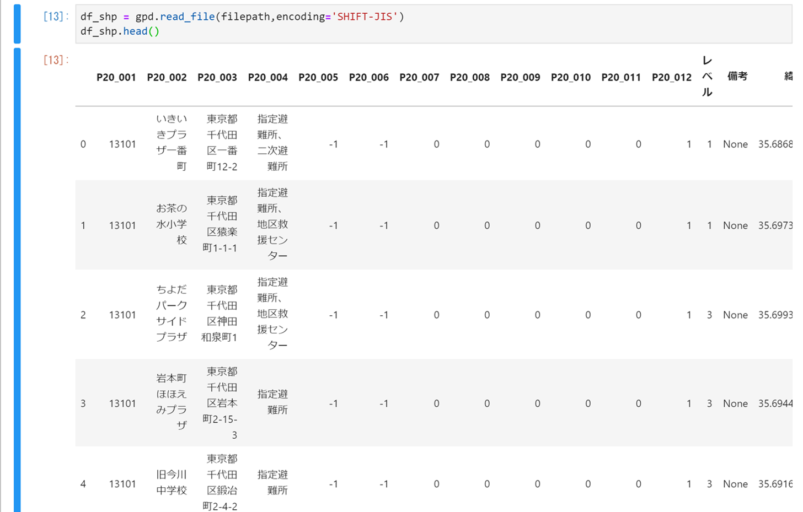The image size is (803, 512).
Task: Click the row index 3 cell
Action: pos(83,403)
